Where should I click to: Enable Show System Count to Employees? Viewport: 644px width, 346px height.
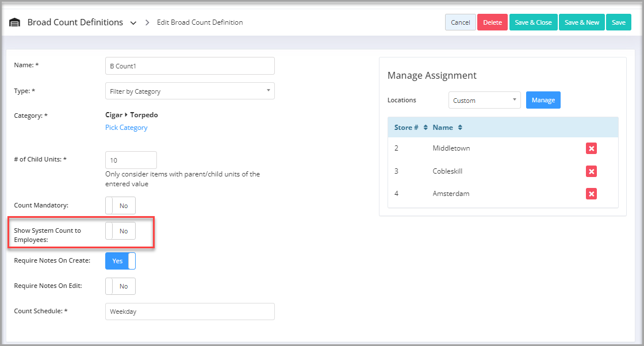point(120,231)
